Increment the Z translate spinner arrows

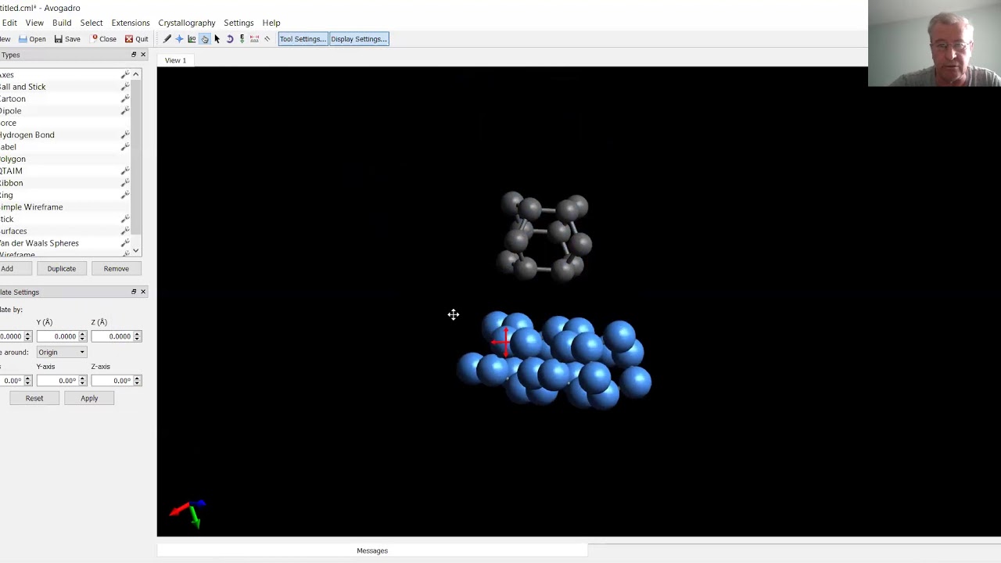pos(137,336)
